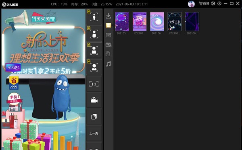Screen dimensions: 242x150
Task: Maximize the XIUGE window
Action: coord(232,4)
